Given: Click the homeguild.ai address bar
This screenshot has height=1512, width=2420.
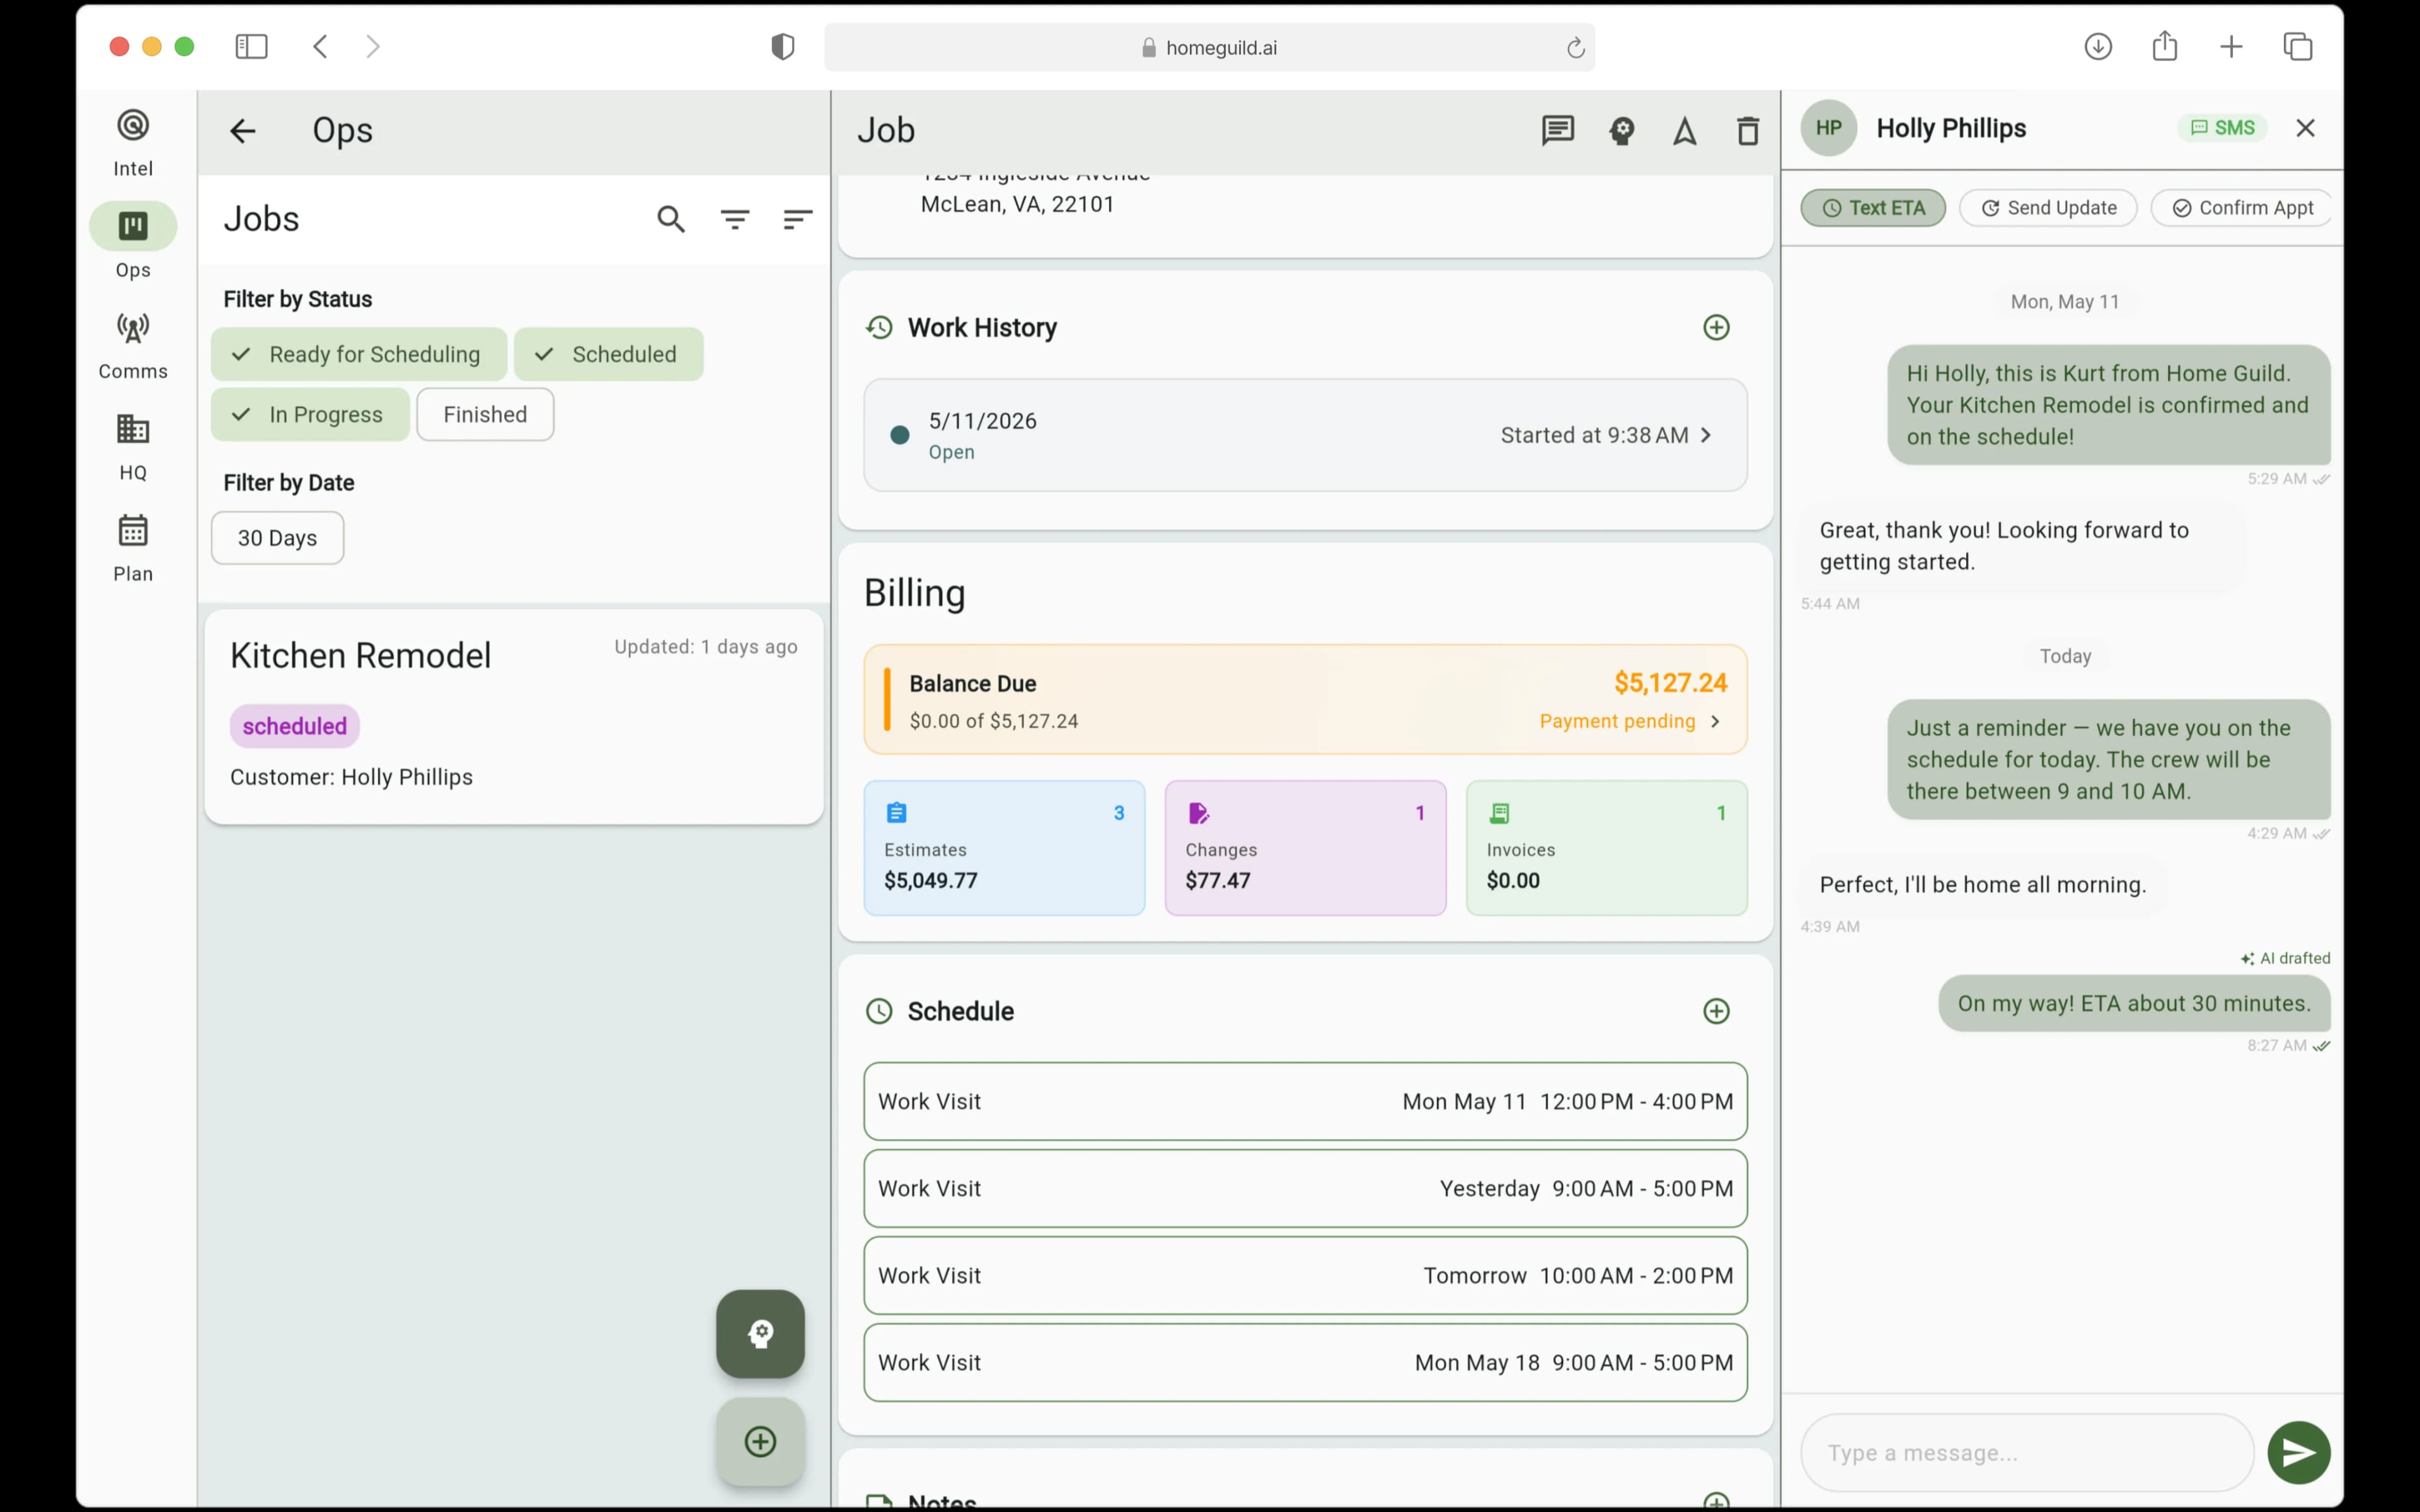Looking at the screenshot, I should click(1209, 47).
